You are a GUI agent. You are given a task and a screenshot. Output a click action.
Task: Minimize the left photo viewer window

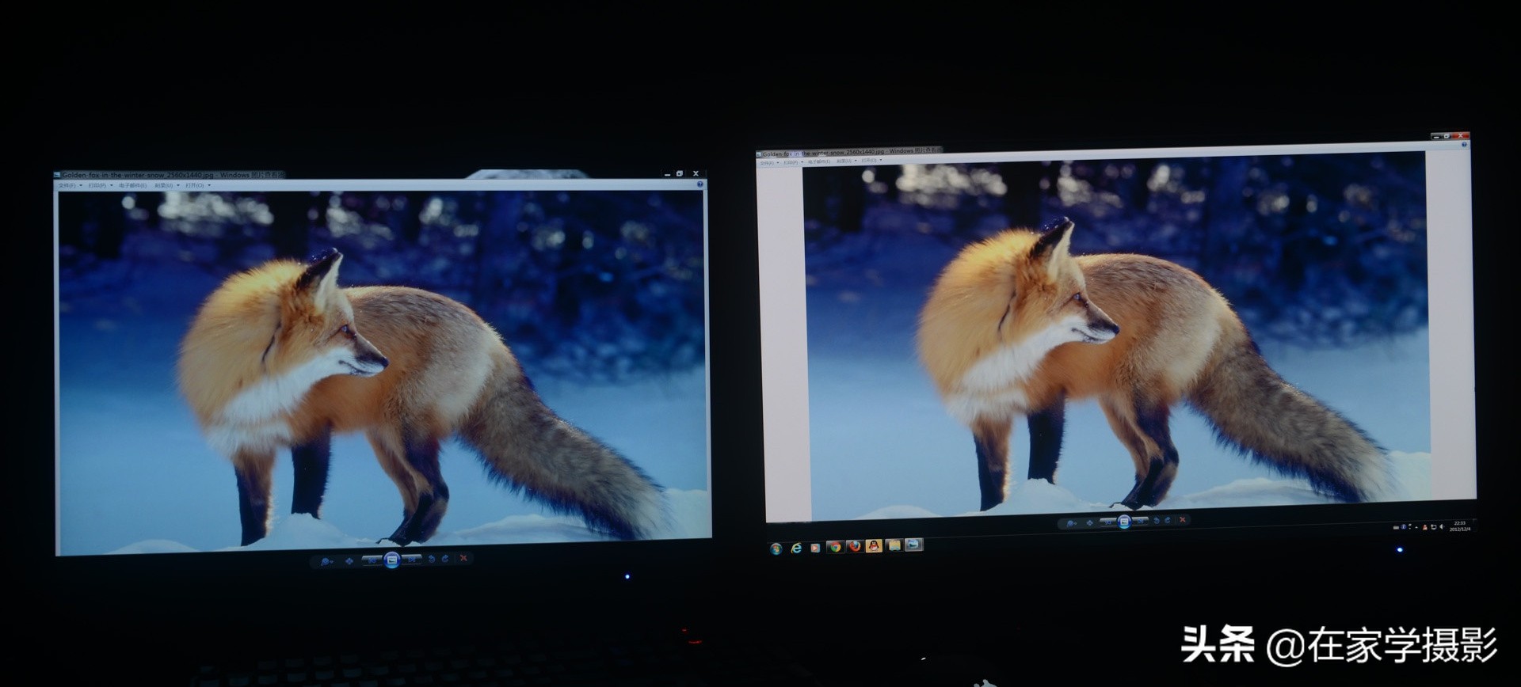tap(668, 173)
